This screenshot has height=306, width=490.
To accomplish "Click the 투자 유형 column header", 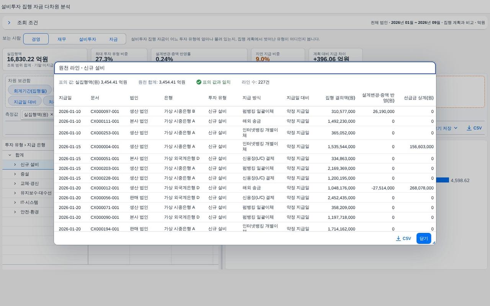I will (x=217, y=98).
